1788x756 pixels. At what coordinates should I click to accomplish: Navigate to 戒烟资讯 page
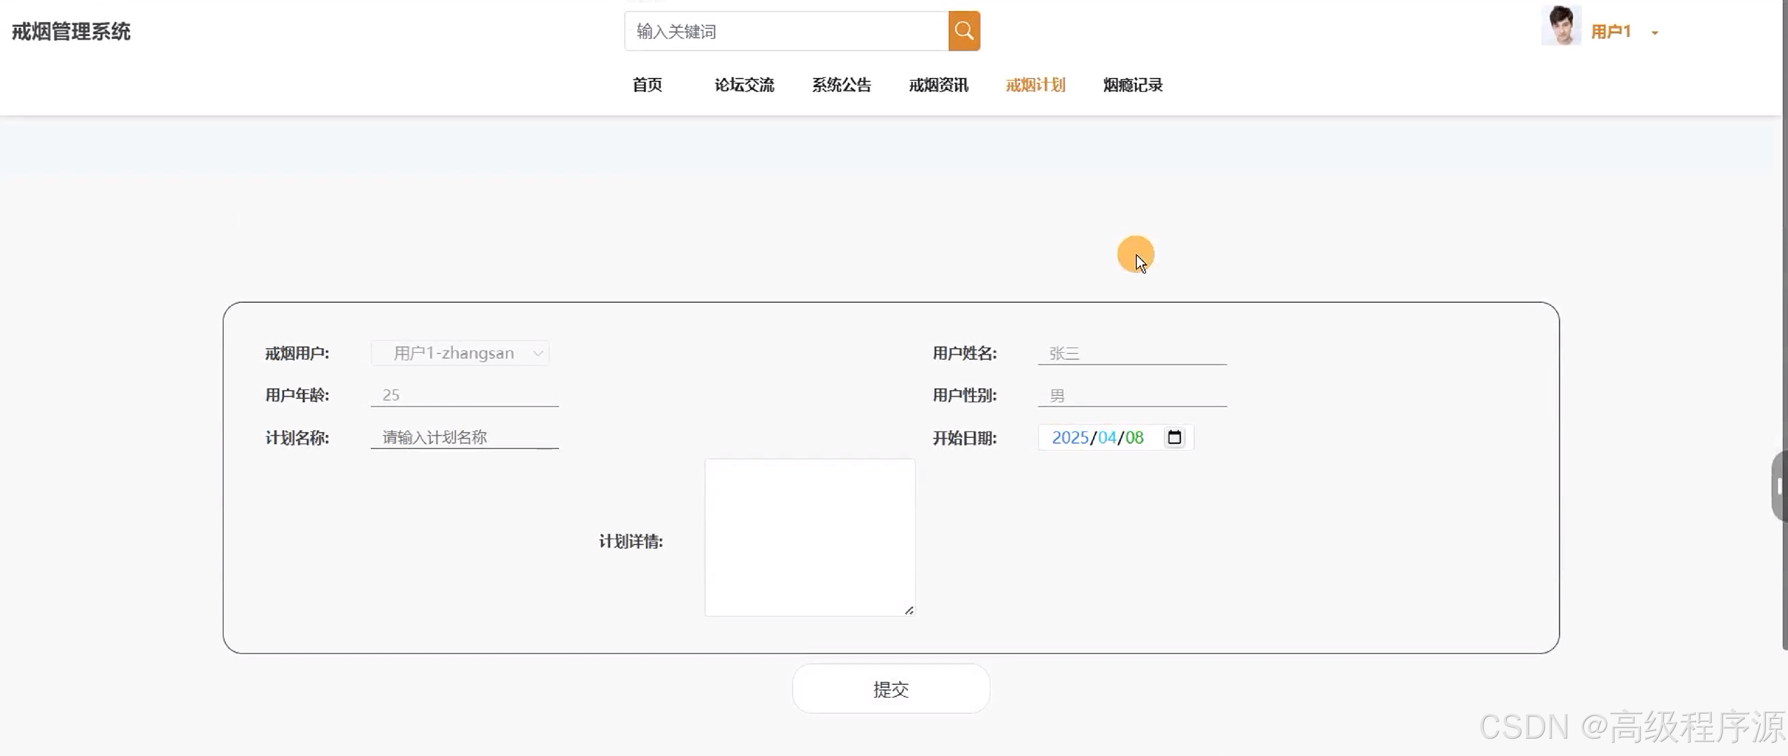pyautogui.click(x=938, y=86)
